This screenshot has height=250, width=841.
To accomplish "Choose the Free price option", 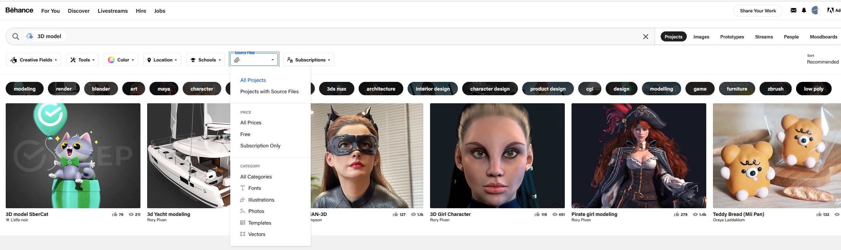I will pos(245,134).
